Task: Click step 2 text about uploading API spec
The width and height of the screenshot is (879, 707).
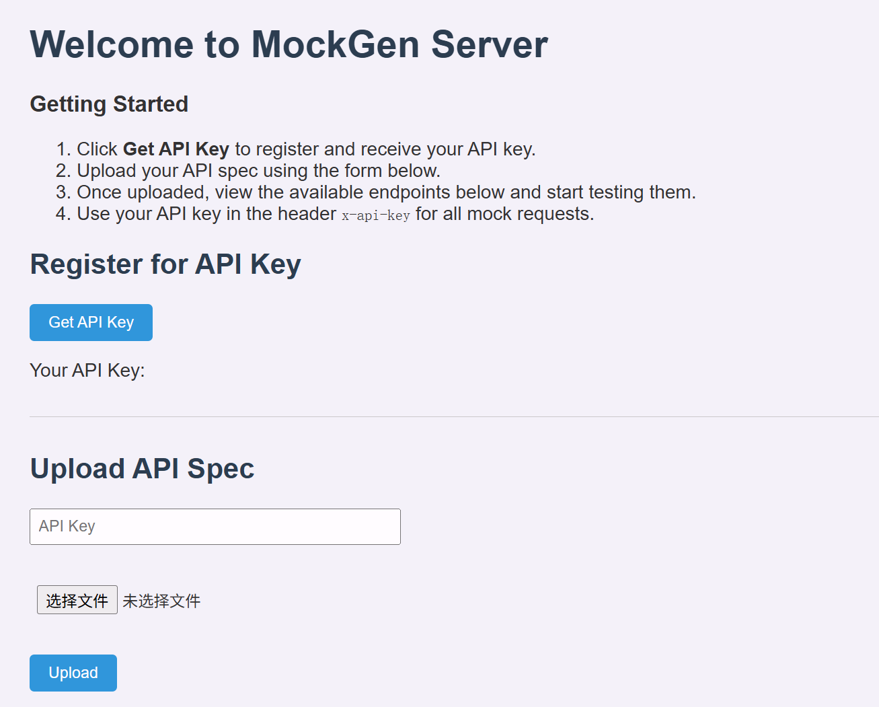Action: tap(258, 171)
